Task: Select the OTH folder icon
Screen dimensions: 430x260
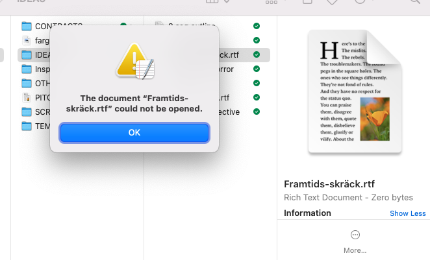Action: [27, 83]
